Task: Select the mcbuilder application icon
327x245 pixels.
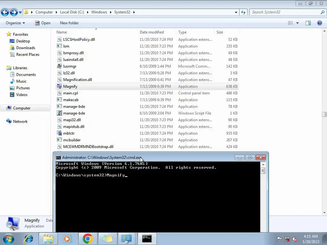Action: (x=59, y=140)
